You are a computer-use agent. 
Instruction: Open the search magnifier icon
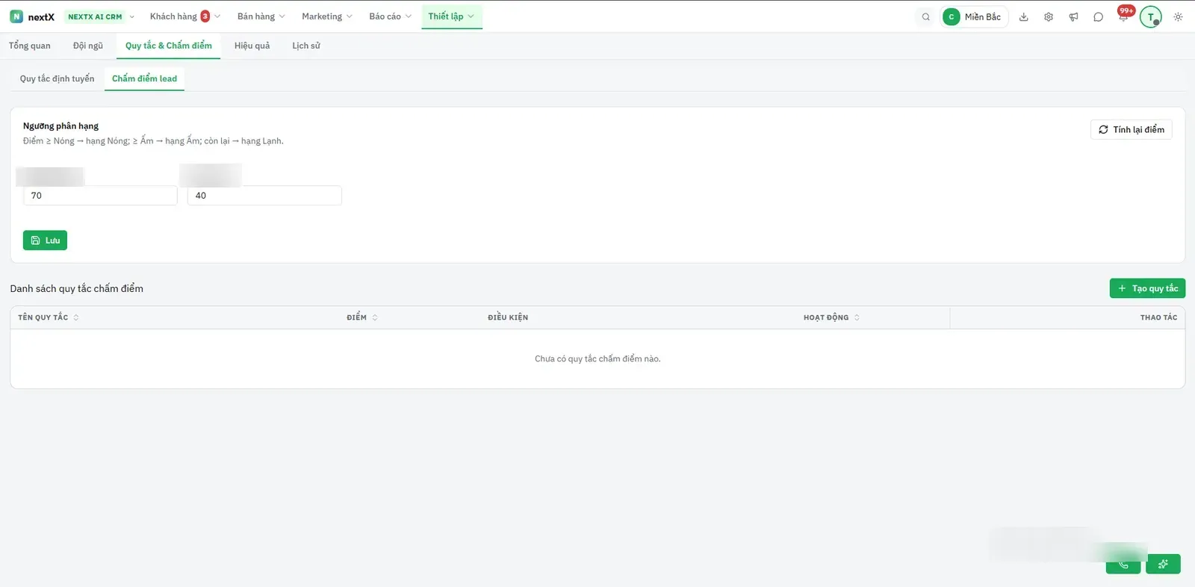(926, 16)
